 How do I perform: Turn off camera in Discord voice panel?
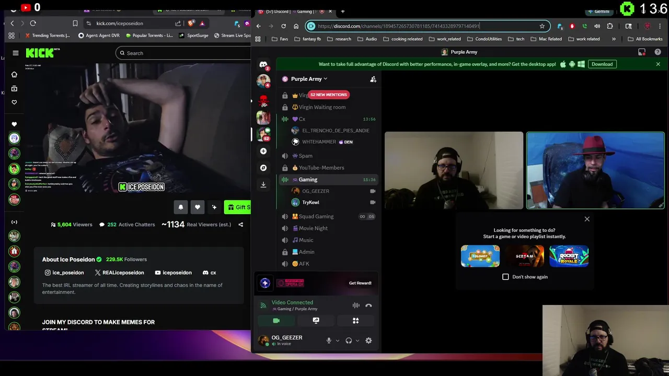pyautogui.click(x=276, y=321)
